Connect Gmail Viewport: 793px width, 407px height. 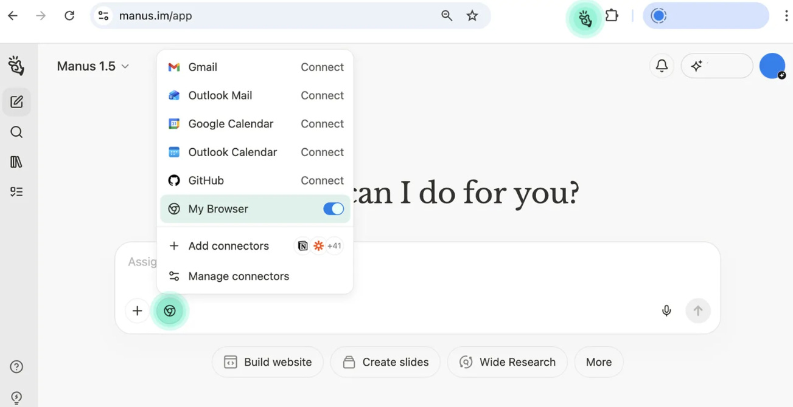[322, 67]
